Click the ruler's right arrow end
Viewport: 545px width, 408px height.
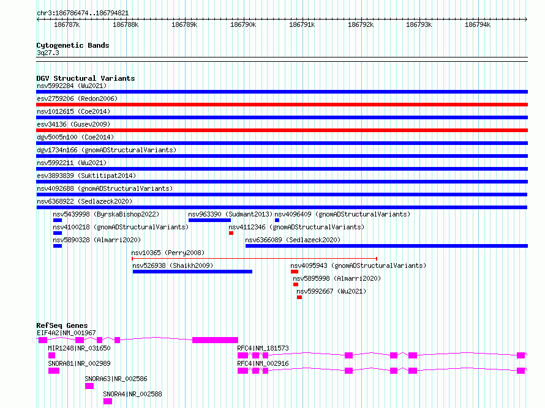526,19
